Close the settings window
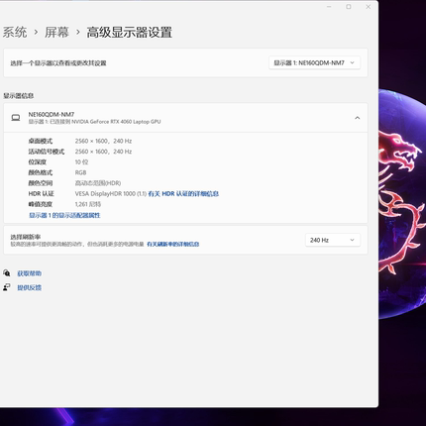 coord(369,7)
